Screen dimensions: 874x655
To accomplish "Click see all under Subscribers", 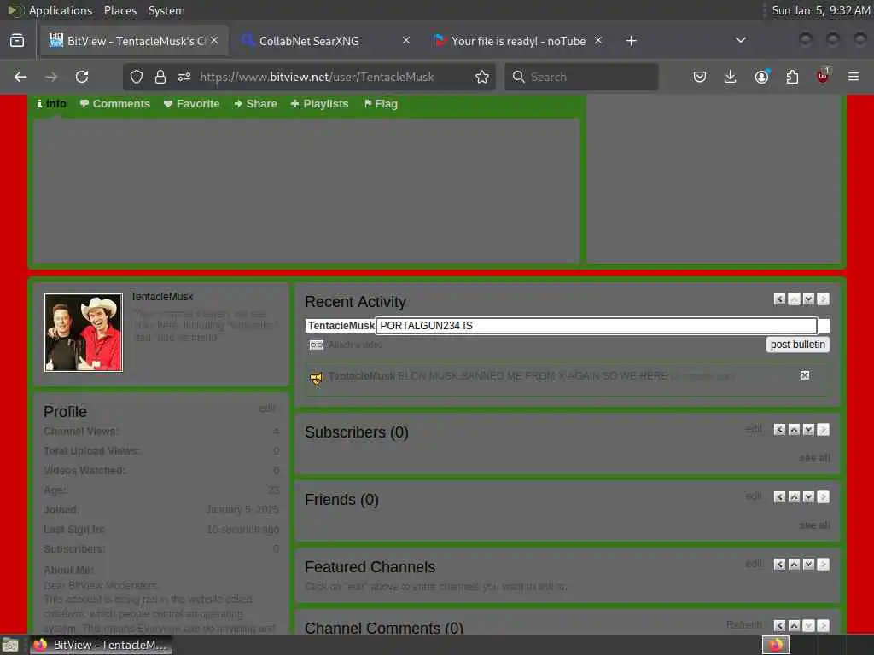I will coord(814,458).
